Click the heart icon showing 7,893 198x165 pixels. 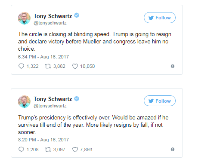(75, 150)
